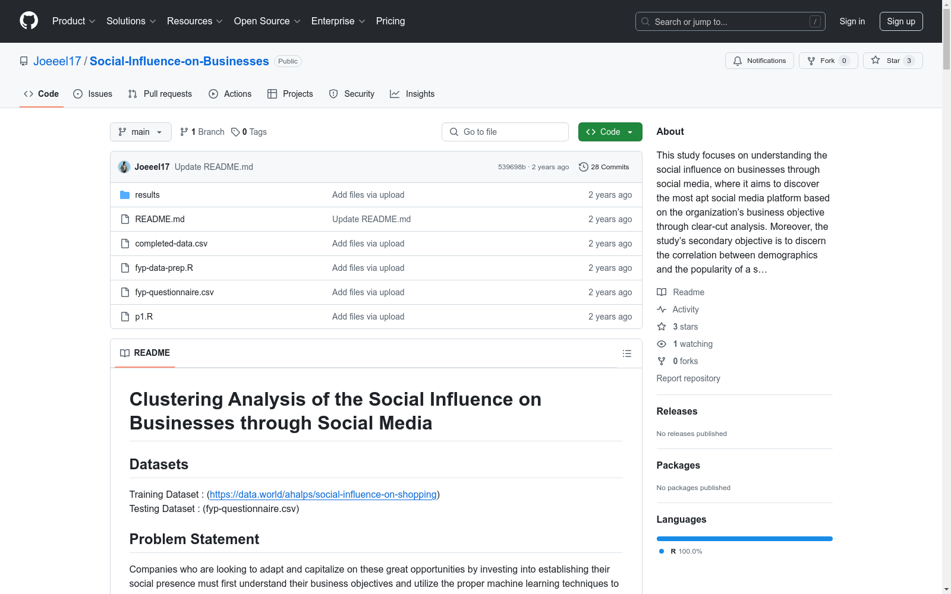This screenshot has width=951, height=594.
Task: Click the README.md file icon
Action: click(x=125, y=219)
